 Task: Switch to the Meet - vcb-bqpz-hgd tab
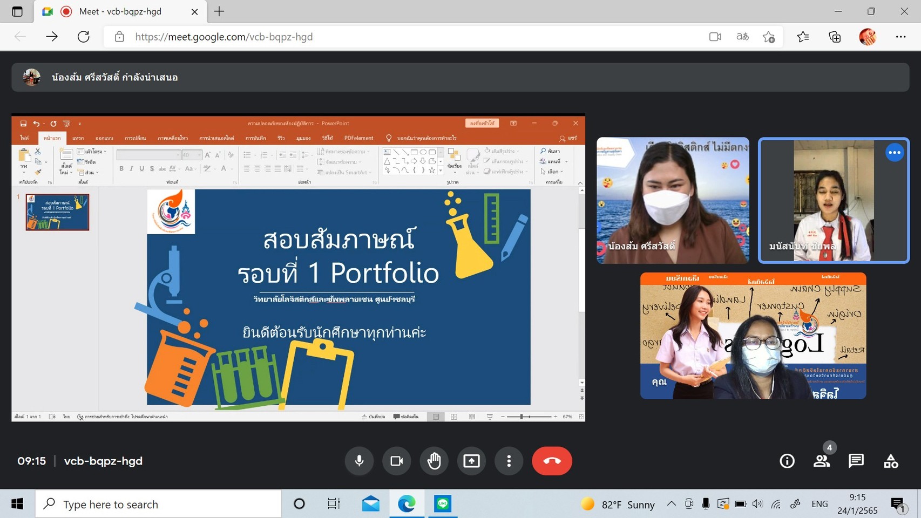[x=120, y=11]
